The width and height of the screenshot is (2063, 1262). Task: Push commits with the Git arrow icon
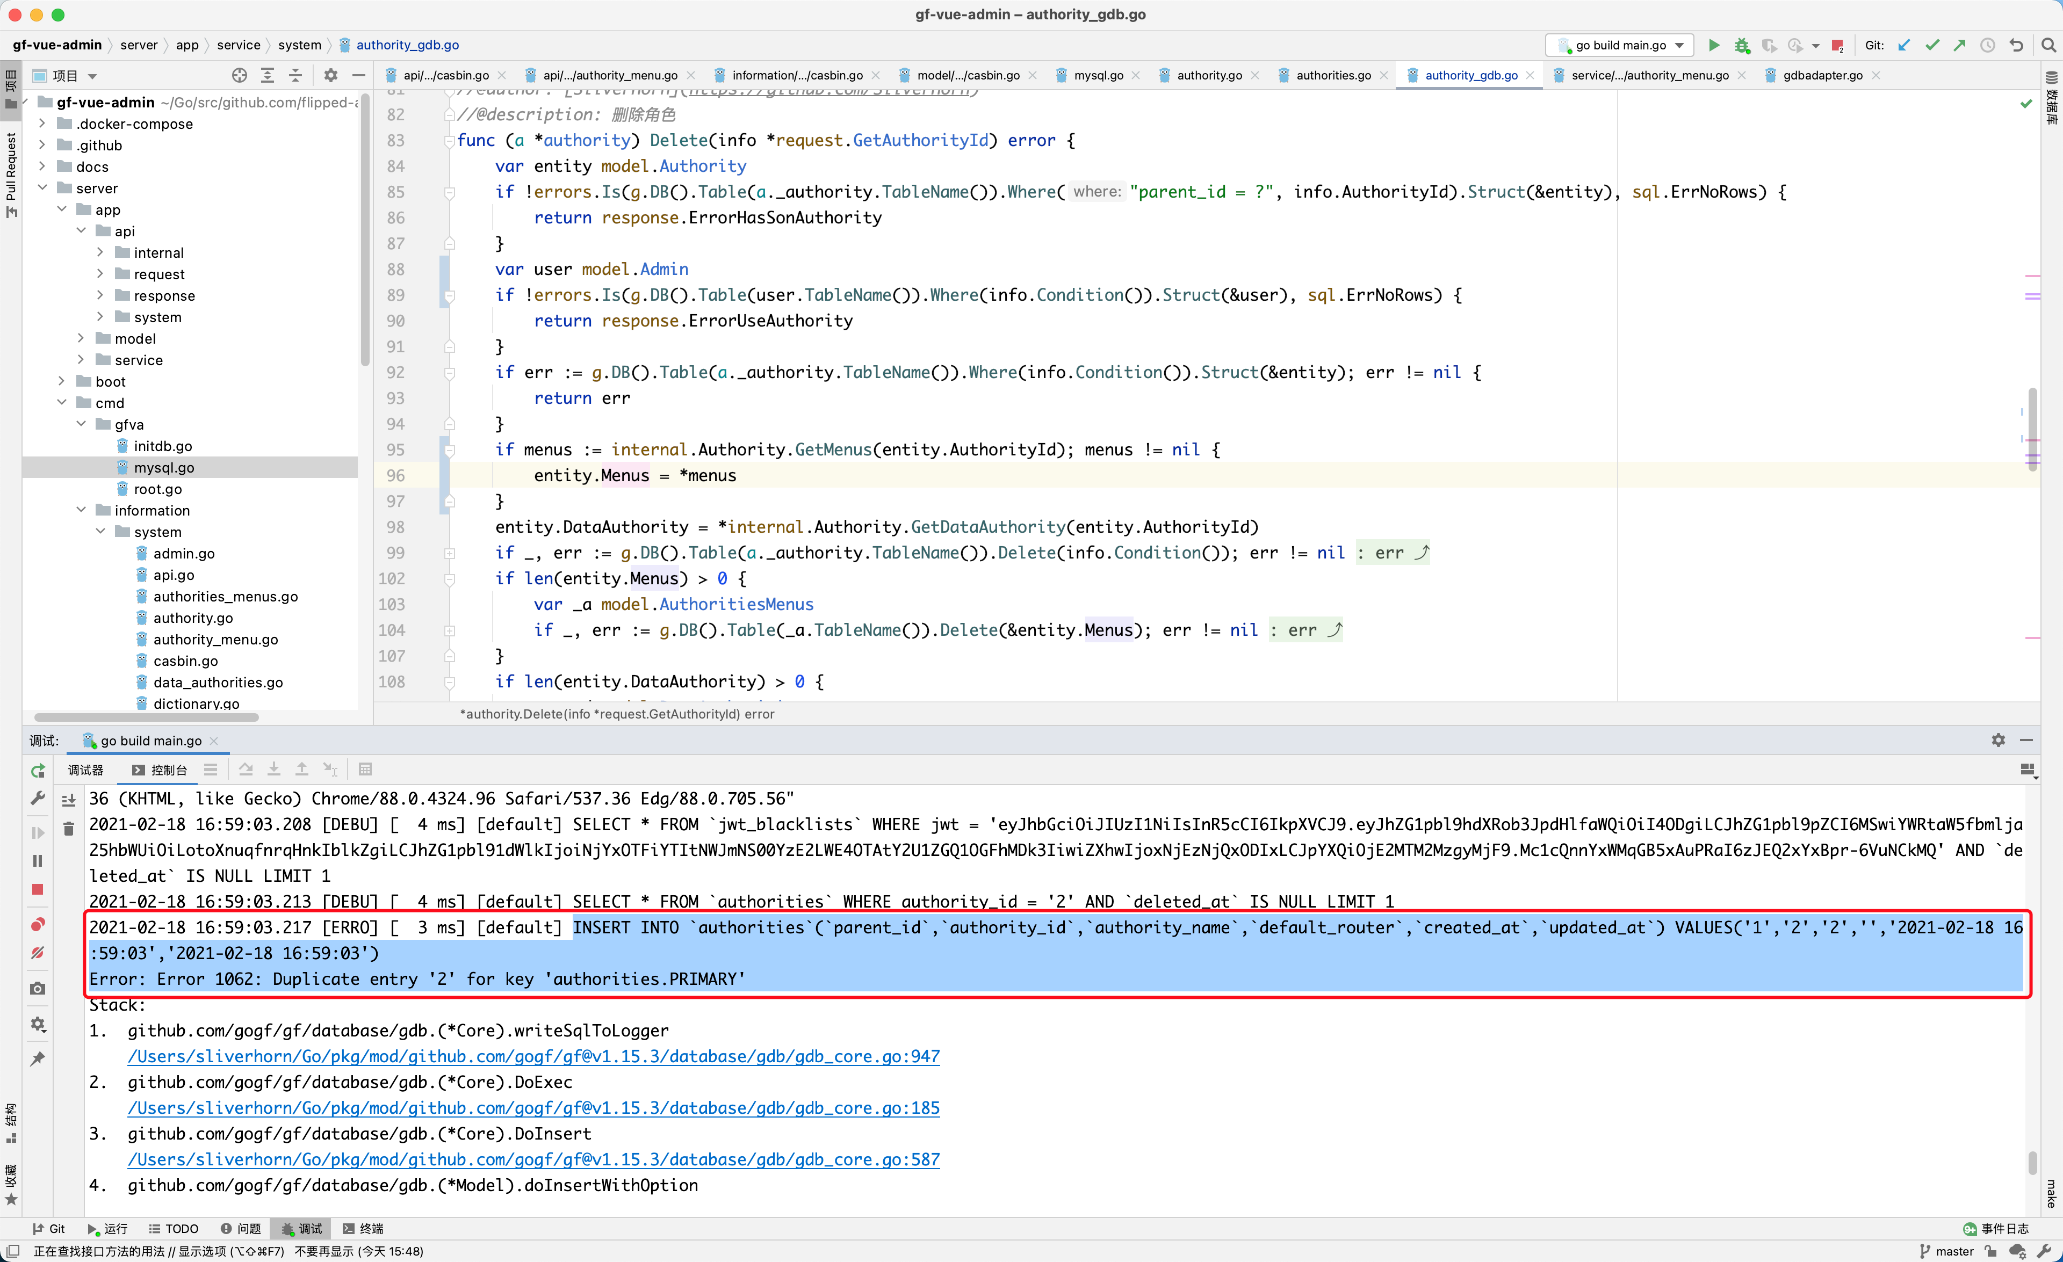1959,45
